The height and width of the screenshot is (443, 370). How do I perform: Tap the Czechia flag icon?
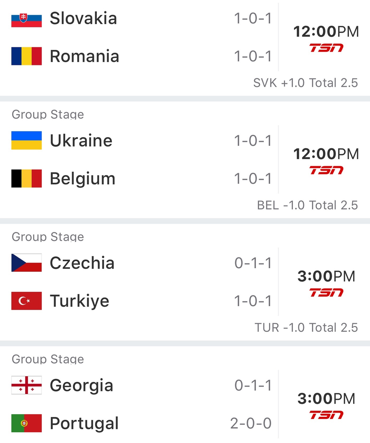click(26, 263)
